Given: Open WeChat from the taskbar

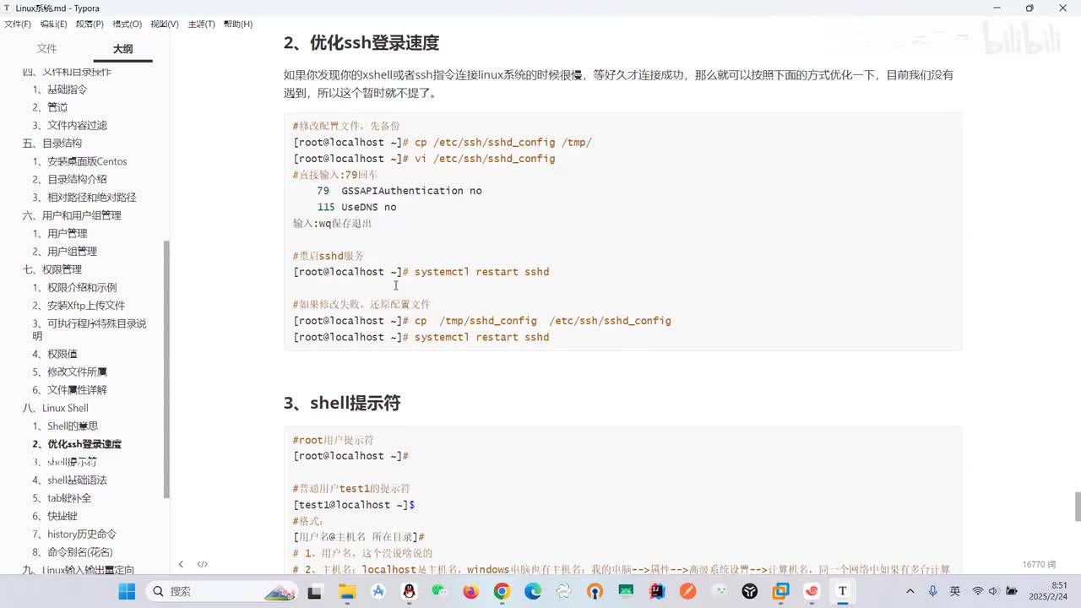Looking at the screenshot, I should tap(440, 592).
